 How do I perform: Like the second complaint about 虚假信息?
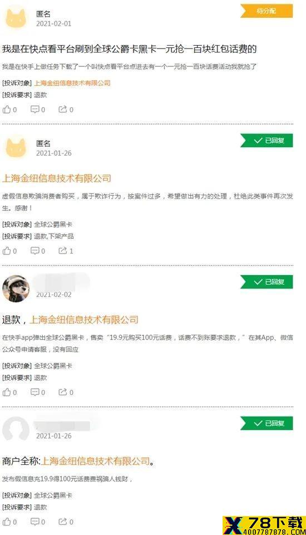[x=9, y=251]
